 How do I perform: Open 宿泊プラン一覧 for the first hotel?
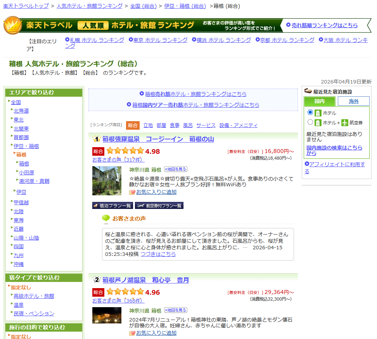(112, 205)
